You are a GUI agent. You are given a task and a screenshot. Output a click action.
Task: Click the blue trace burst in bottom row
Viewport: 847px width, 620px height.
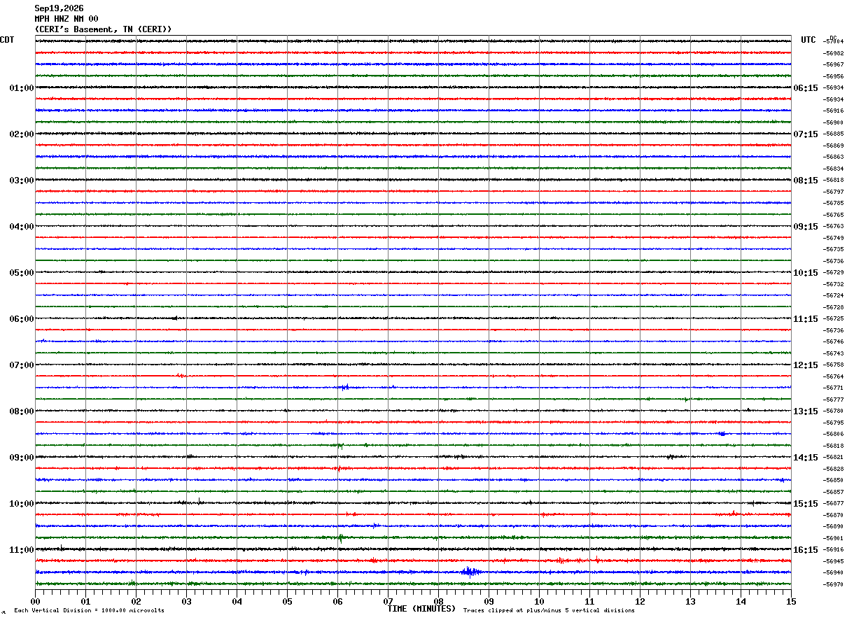(x=470, y=572)
